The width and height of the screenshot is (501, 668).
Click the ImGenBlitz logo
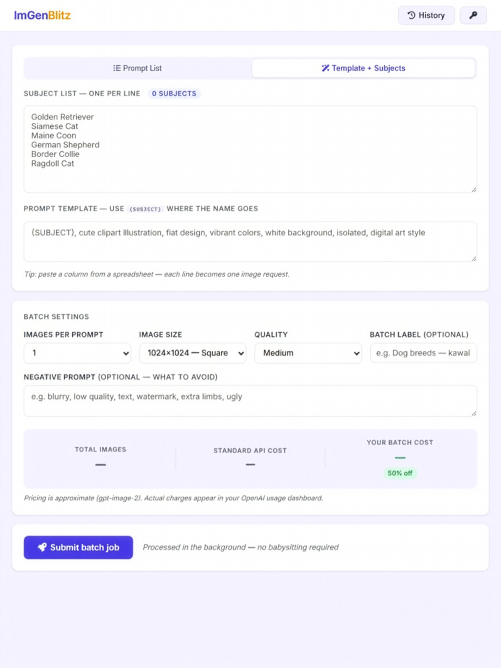[42, 15]
